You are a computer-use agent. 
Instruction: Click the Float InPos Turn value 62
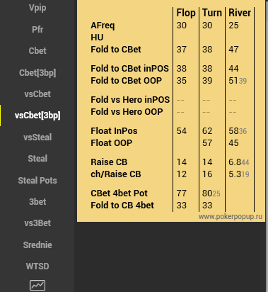click(x=207, y=131)
